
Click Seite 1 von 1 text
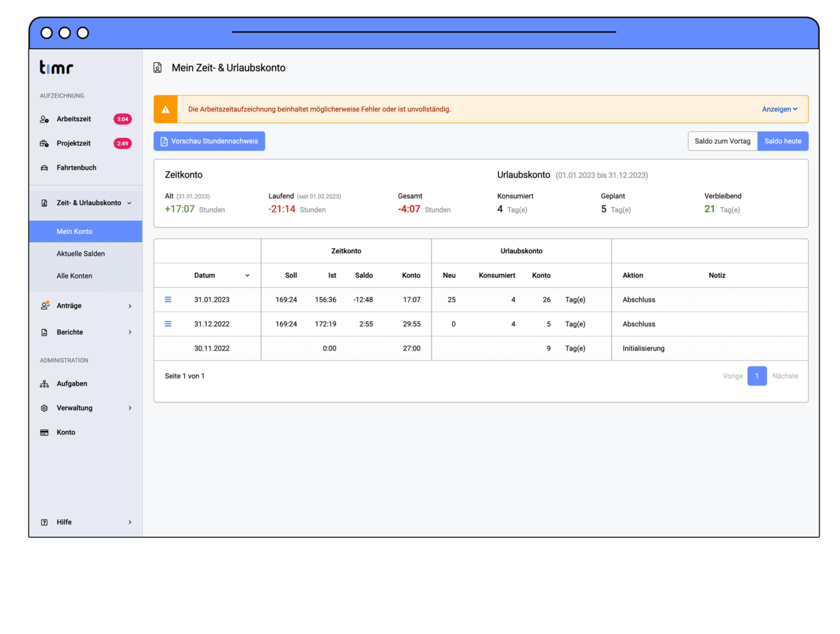(185, 376)
